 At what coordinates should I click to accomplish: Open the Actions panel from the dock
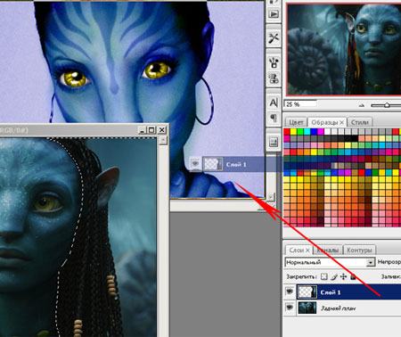coord(274,13)
